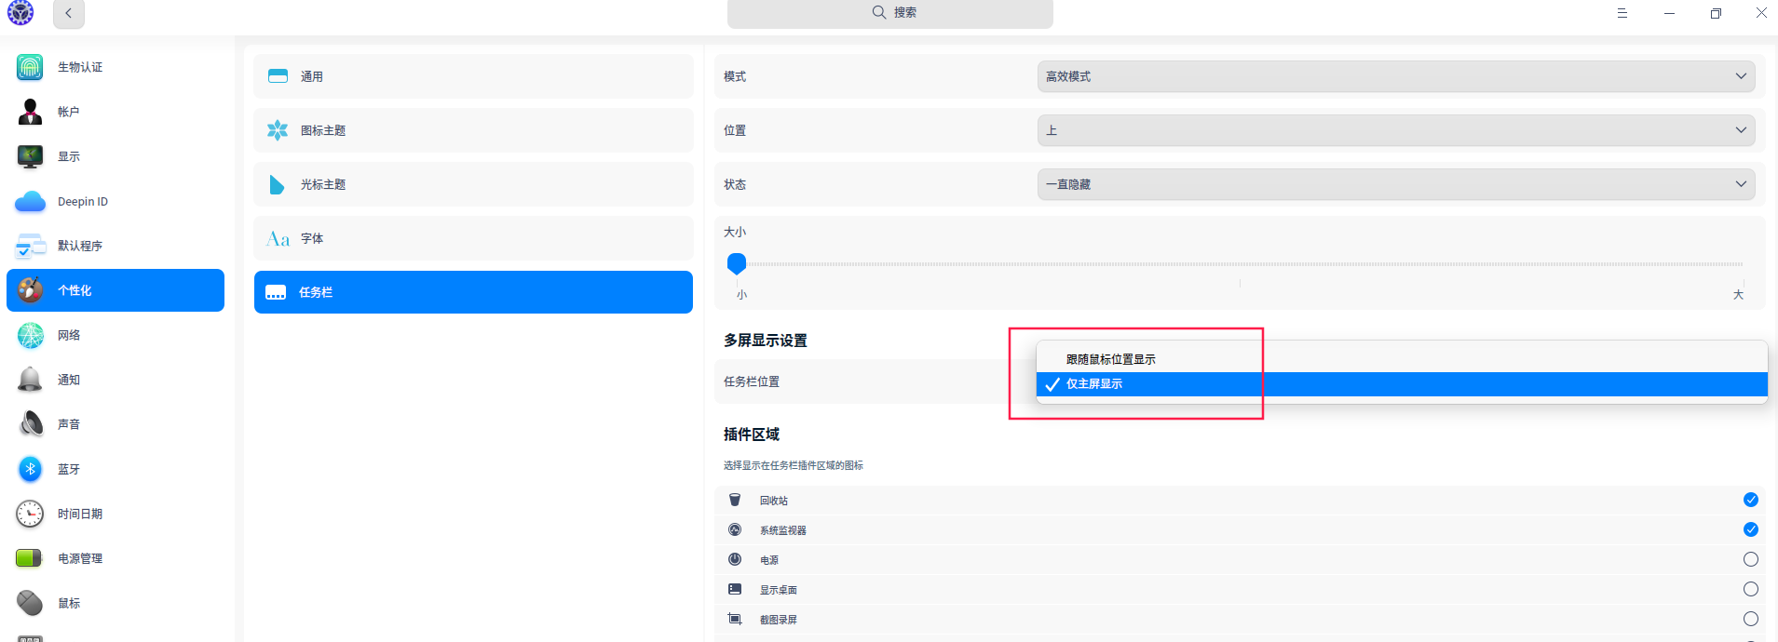Go back using the arrow button
The image size is (1778, 642).
tap(69, 13)
